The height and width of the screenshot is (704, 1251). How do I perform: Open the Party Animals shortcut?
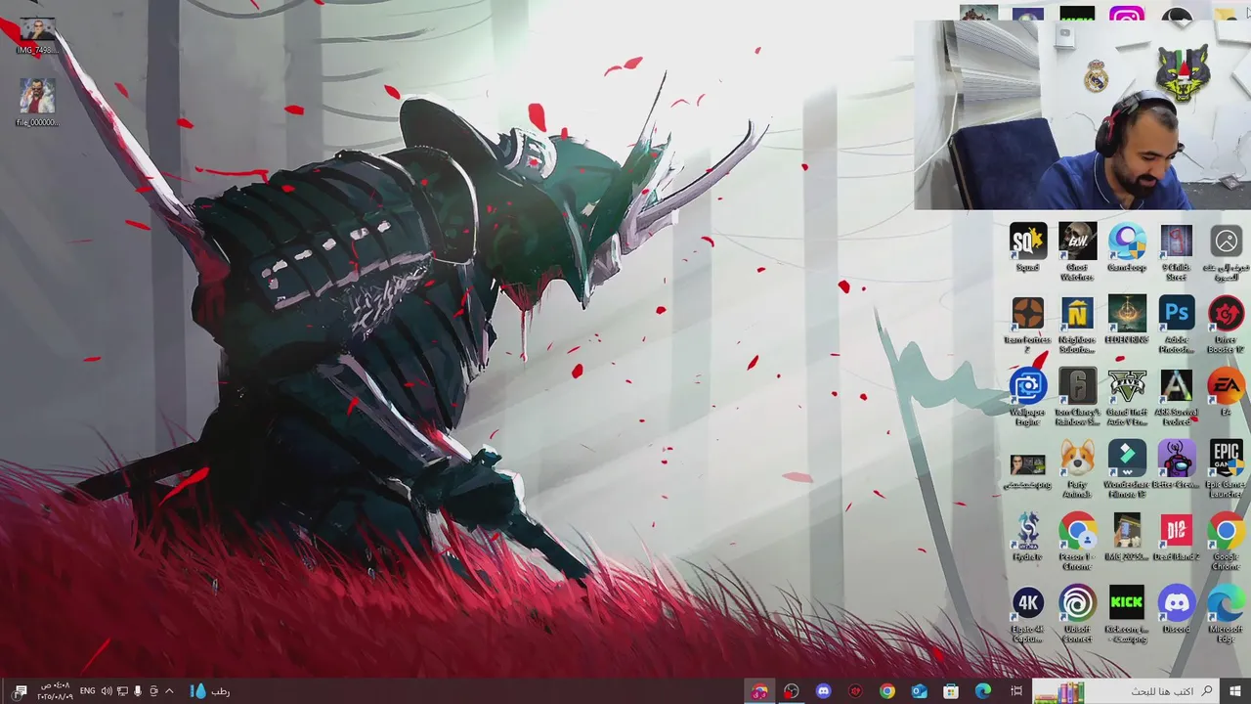tap(1077, 469)
